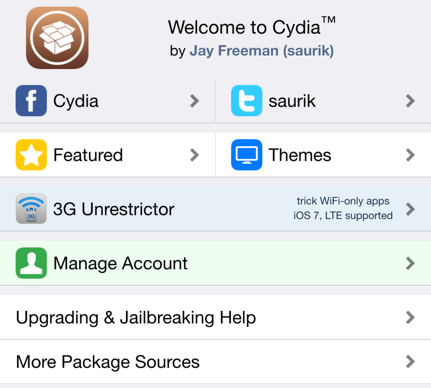Expand the Manage Account chevron arrow
431x388 pixels.
410,263
